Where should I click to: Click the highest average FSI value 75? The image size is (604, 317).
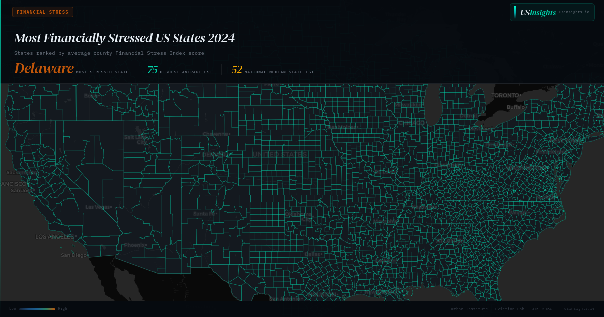click(x=152, y=70)
